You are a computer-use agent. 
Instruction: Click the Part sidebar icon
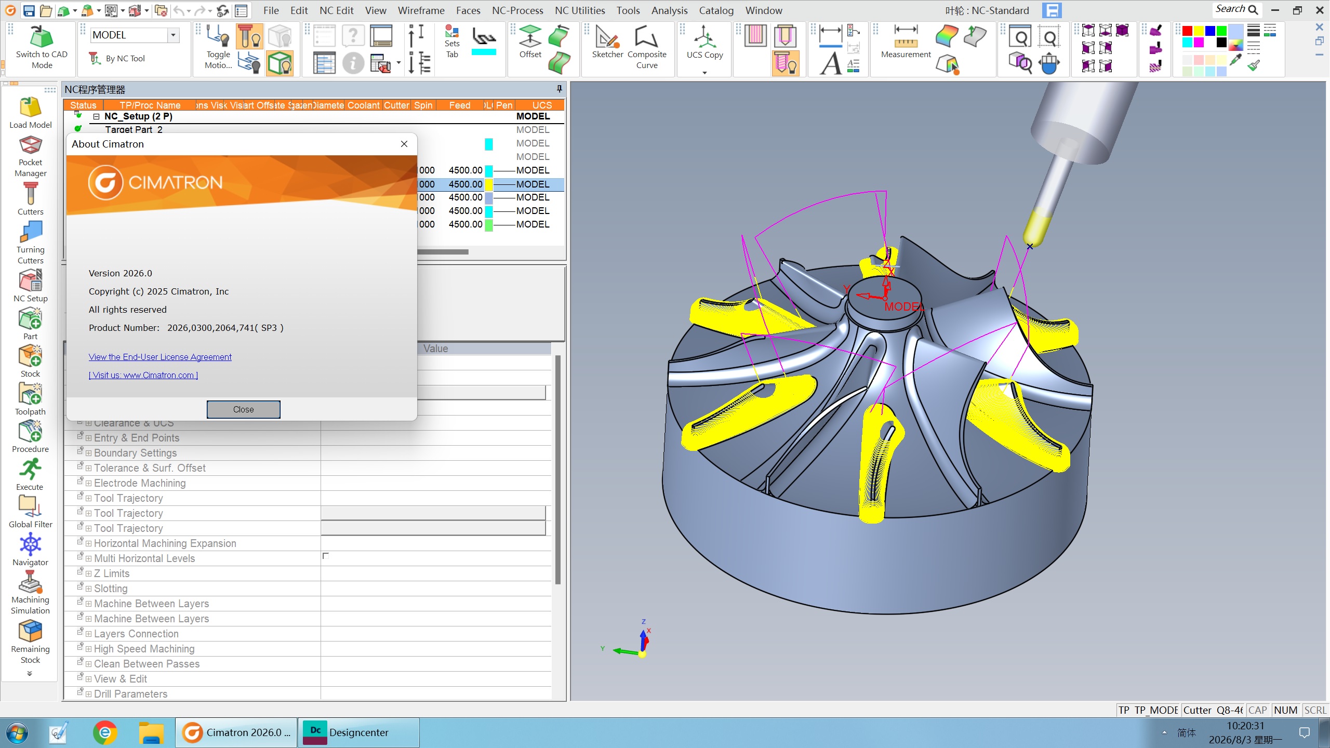pyautogui.click(x=30, y=324)
